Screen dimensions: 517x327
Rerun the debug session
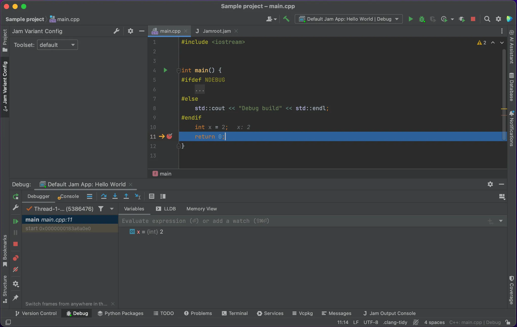[x=16, y=196]
